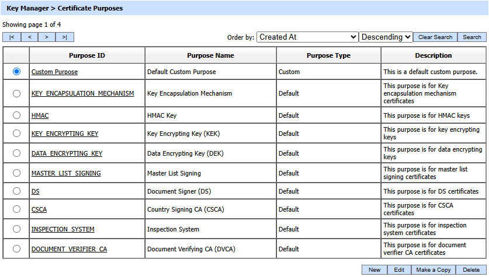Open the DATA_ENCRYPTING_KEY link
The height and width of the screenshot is (277, 489).
point(67,154)
